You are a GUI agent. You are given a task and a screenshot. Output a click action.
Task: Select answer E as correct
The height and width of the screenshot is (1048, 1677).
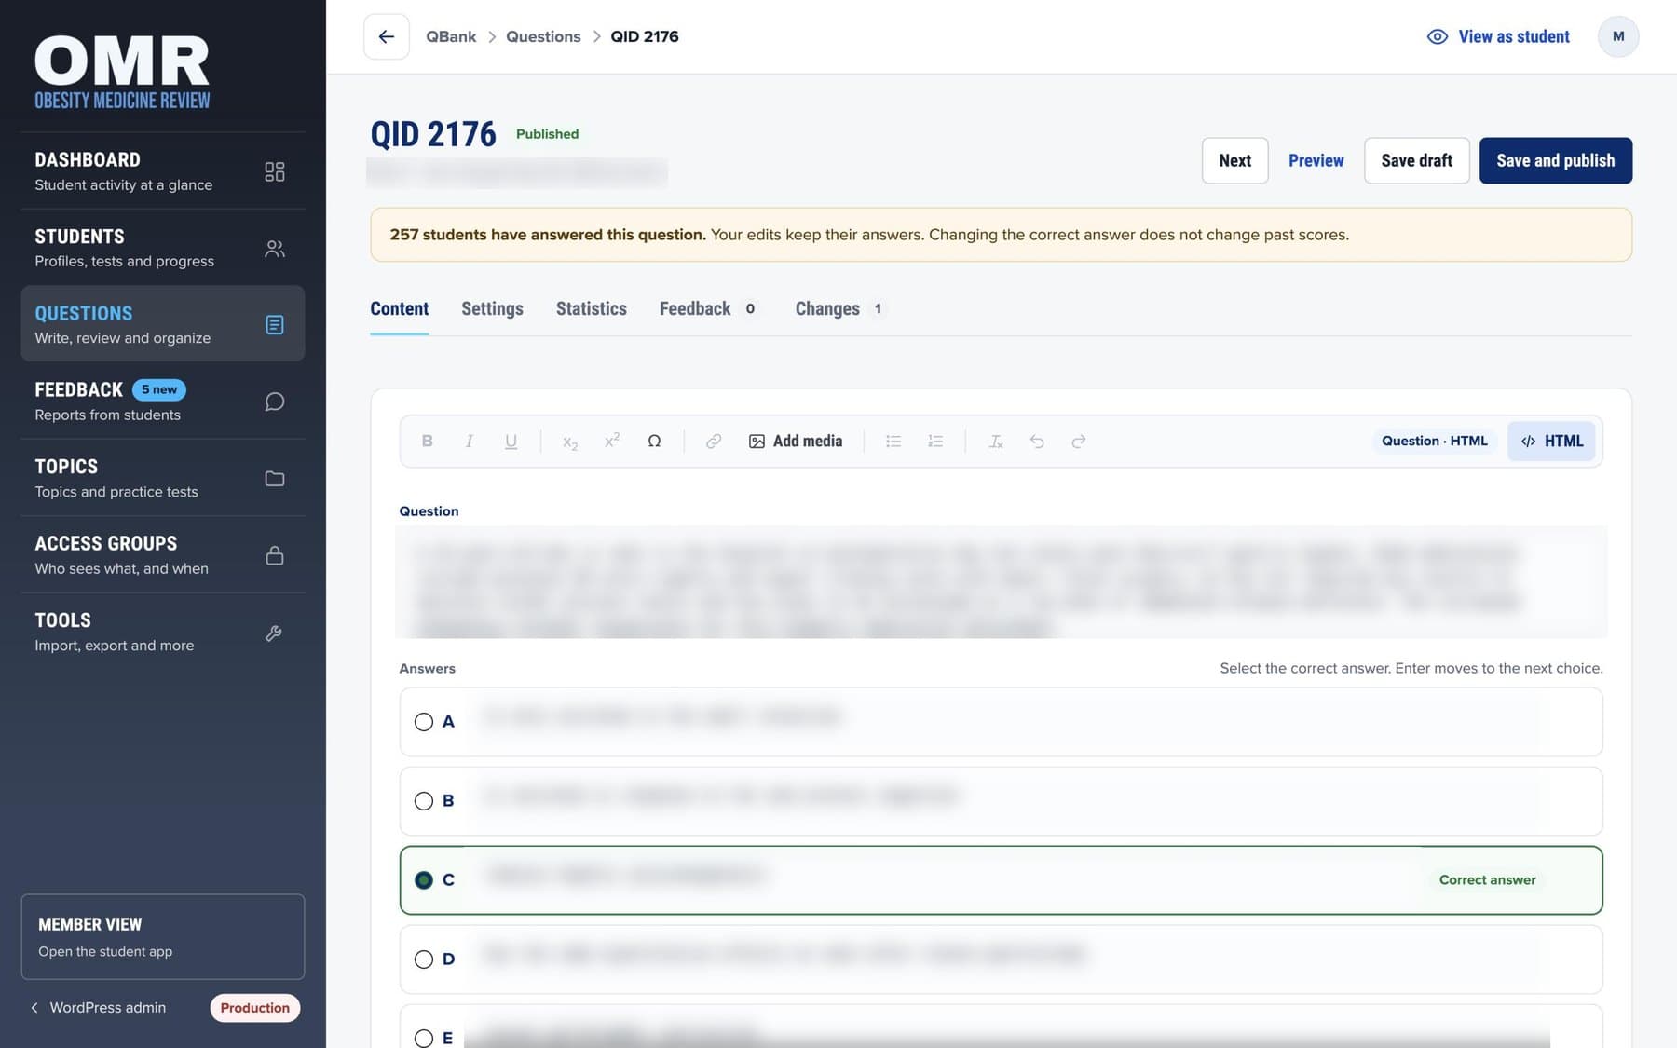coord(424,1038)
